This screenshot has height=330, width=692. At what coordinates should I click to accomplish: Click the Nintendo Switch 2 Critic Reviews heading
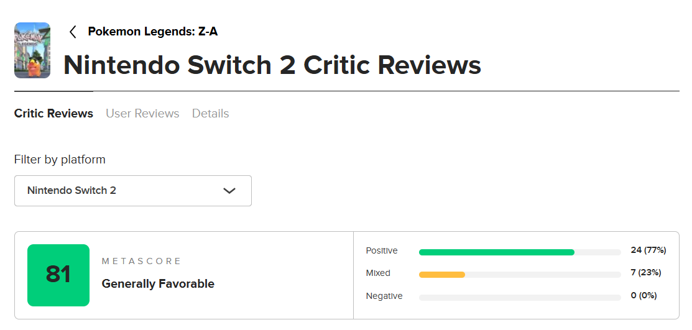(x=272, y=65)
